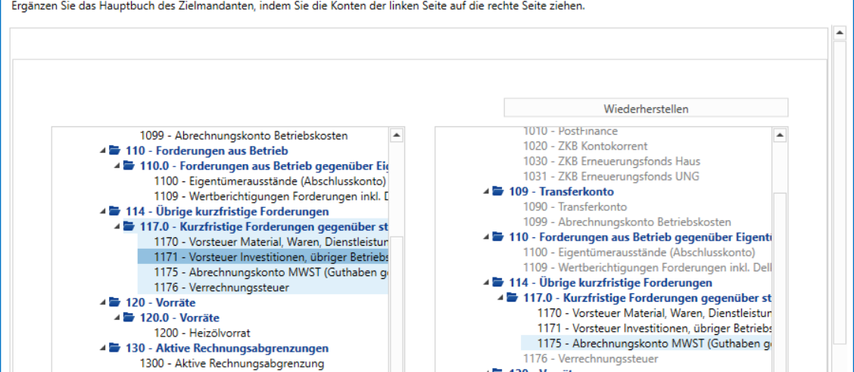Select 1099 - Abrechnungskonto Betriebskosten in right tree

pos(627,222)
